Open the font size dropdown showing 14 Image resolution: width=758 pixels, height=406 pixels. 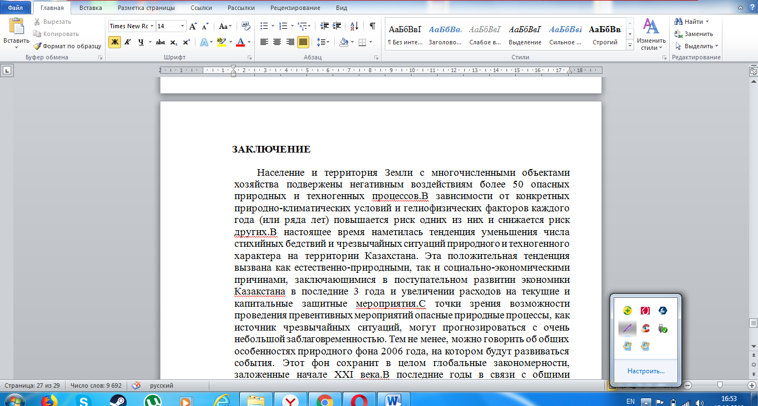click(x=183, y=26)
